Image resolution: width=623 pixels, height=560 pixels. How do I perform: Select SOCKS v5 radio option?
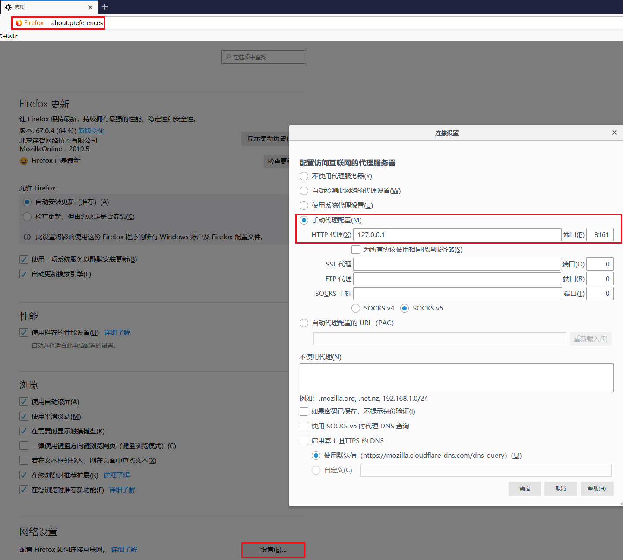[405, 308]
